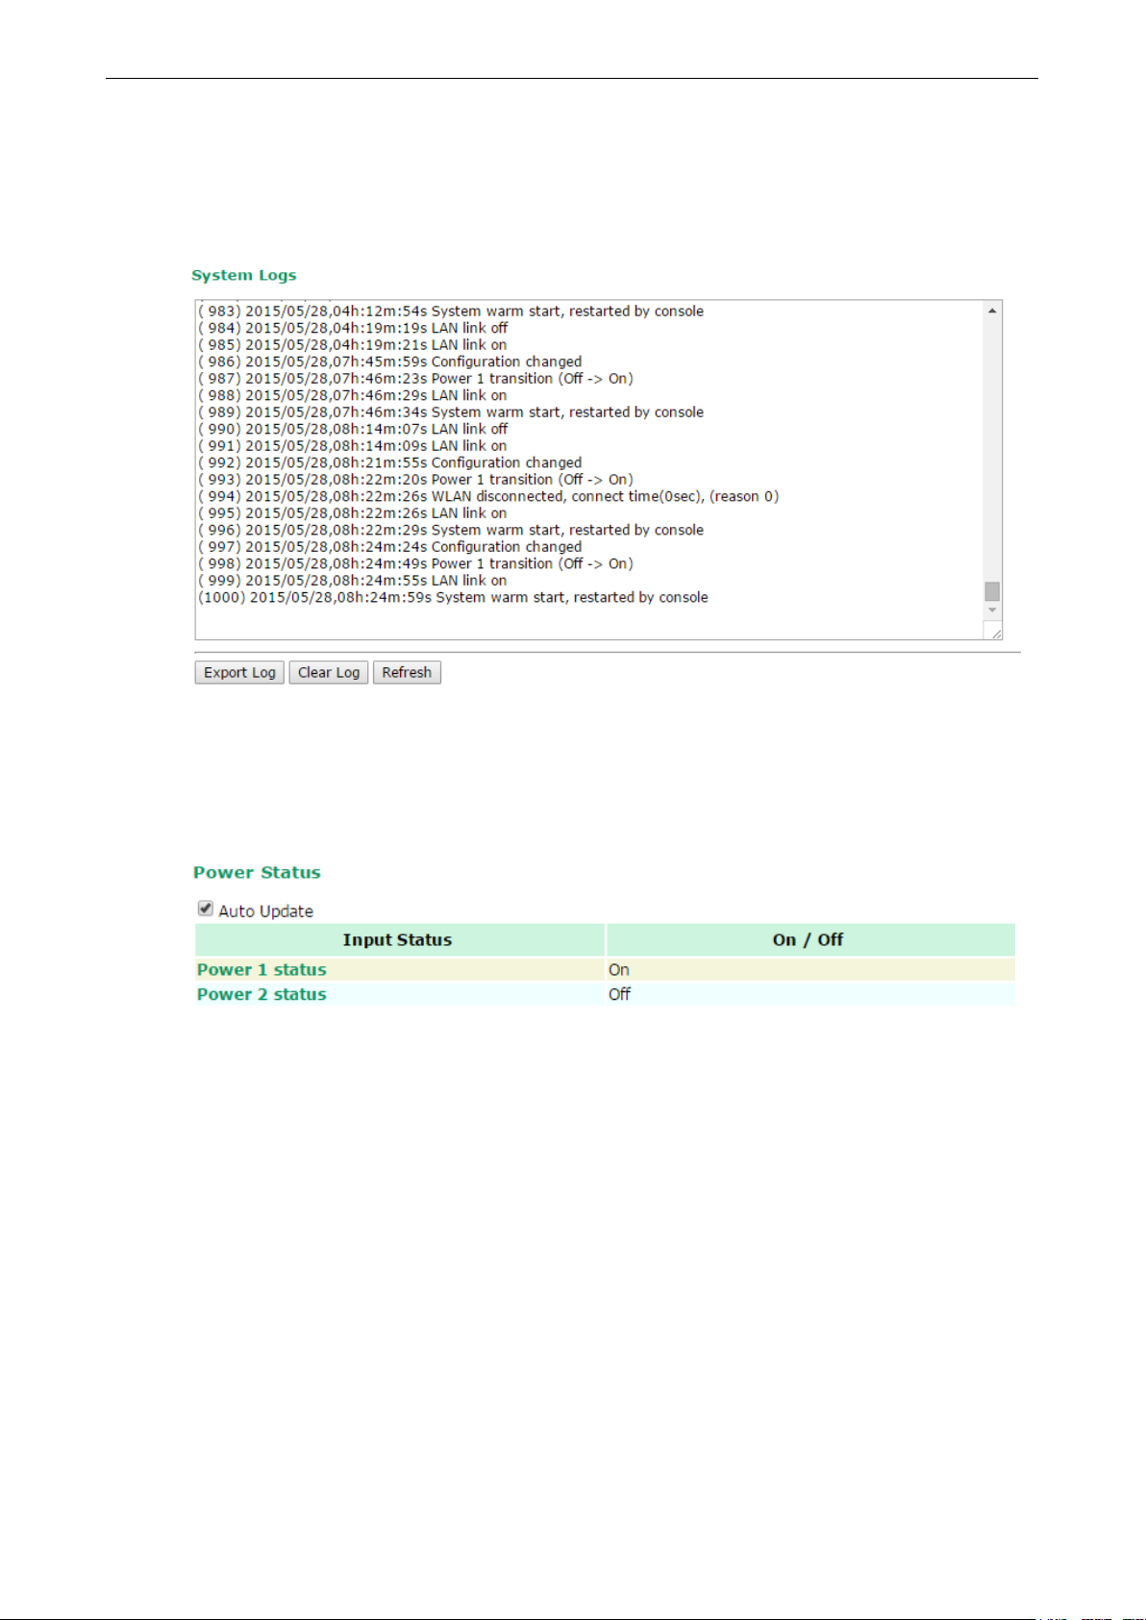The image size is (1146, 1620).
Task: Clear the system log entries
Action: [x=329, y=672]
